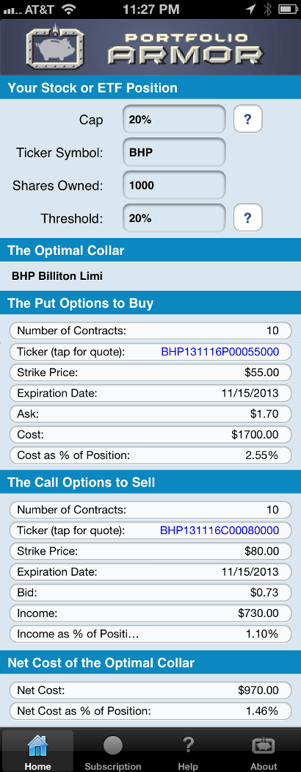This screenshot has width=301, height=772.
Task: Select the Net Cost row
Action: tap(150, 690)
